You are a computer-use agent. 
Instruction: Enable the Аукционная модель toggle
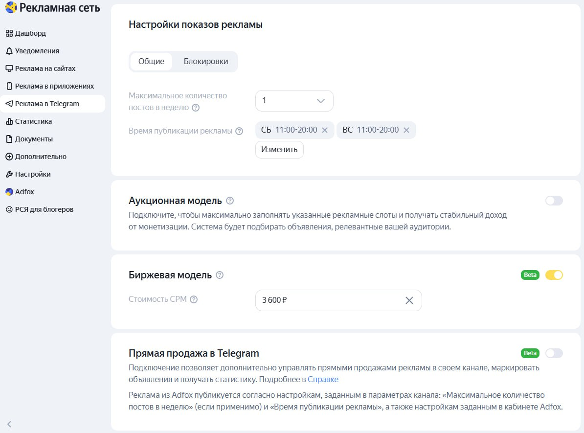point(554,200)
